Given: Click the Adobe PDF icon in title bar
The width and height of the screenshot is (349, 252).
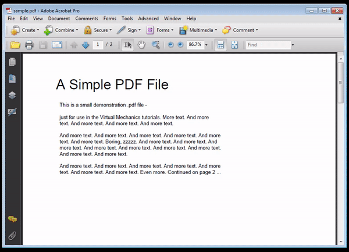Looking at the screenshot, I should [9, 10].
